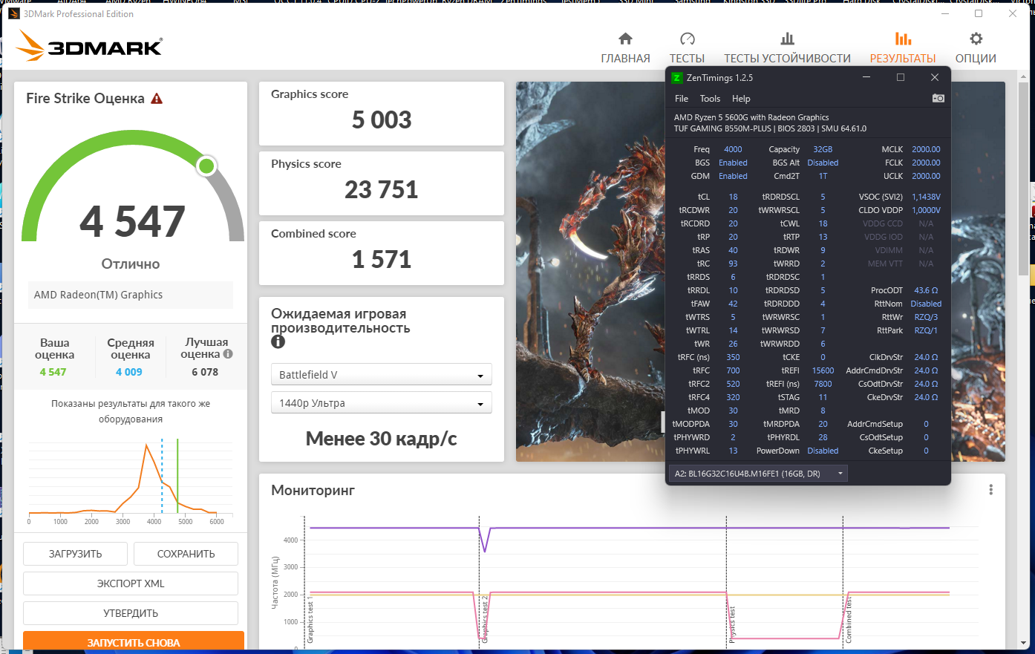1035x654 pixels.
Task: Click the Cmd2T value 1T
Action: coord(823,176)
